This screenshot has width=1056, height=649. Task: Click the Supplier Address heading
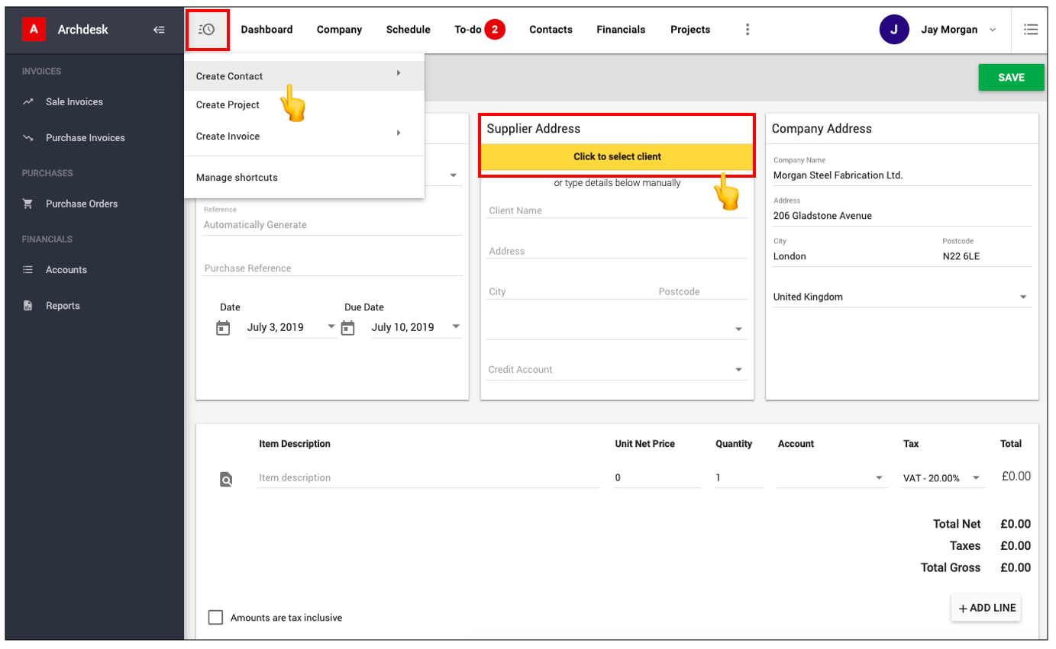pyautogui.click(x=534, y=129)
